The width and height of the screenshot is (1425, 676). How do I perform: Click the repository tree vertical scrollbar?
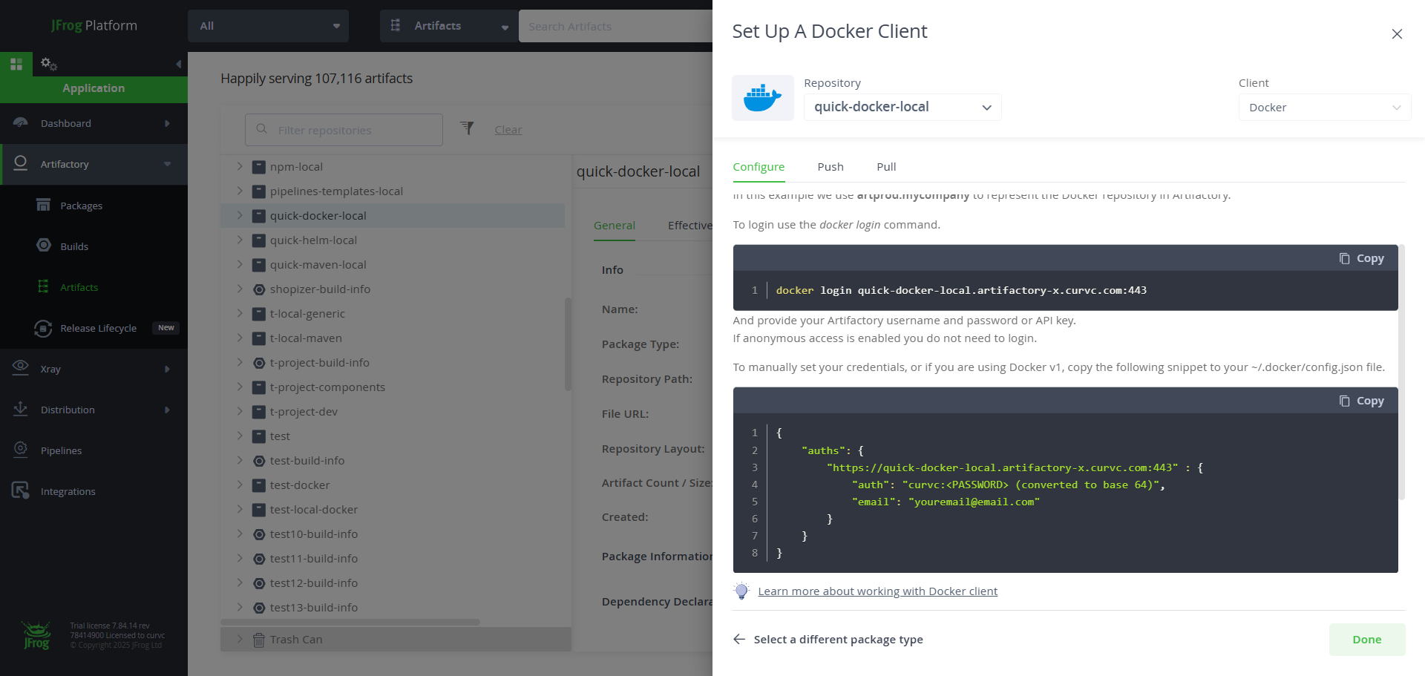pos(568,344)
